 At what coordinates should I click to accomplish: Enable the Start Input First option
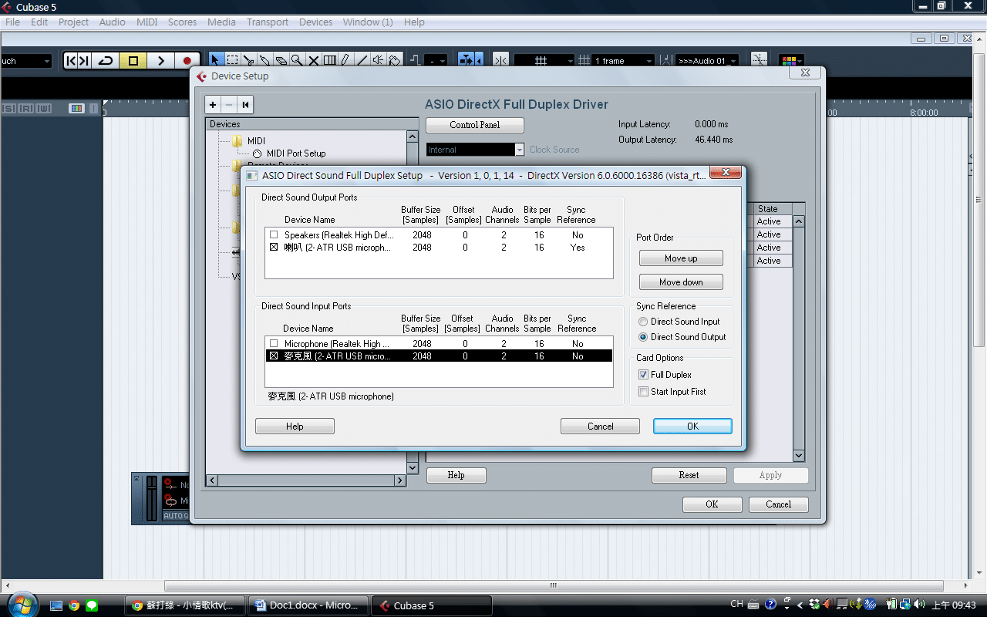click(x=644, y=392)
